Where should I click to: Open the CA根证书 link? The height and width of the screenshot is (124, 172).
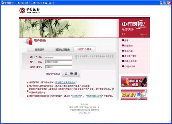77,96
